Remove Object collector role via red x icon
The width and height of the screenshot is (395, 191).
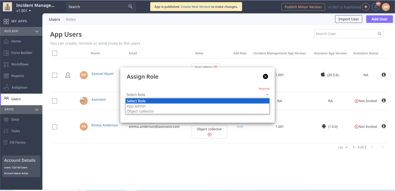[209, 134]
